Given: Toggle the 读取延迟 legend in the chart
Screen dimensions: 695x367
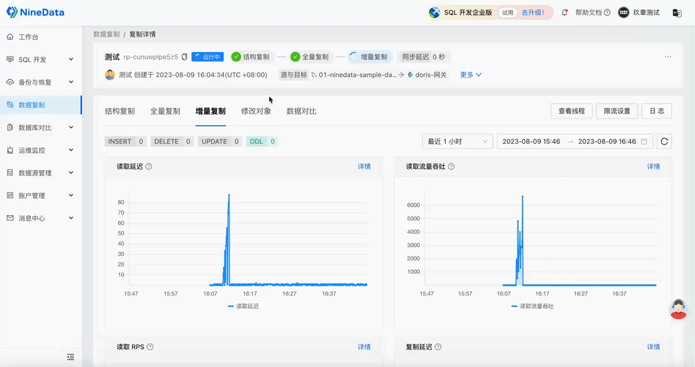Looking at the screenshot, I should click(243, 306).
